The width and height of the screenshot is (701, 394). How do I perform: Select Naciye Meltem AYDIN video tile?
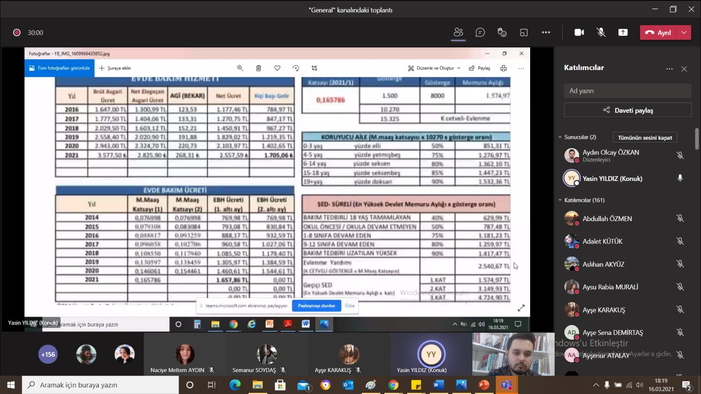(x=184, y=354)
